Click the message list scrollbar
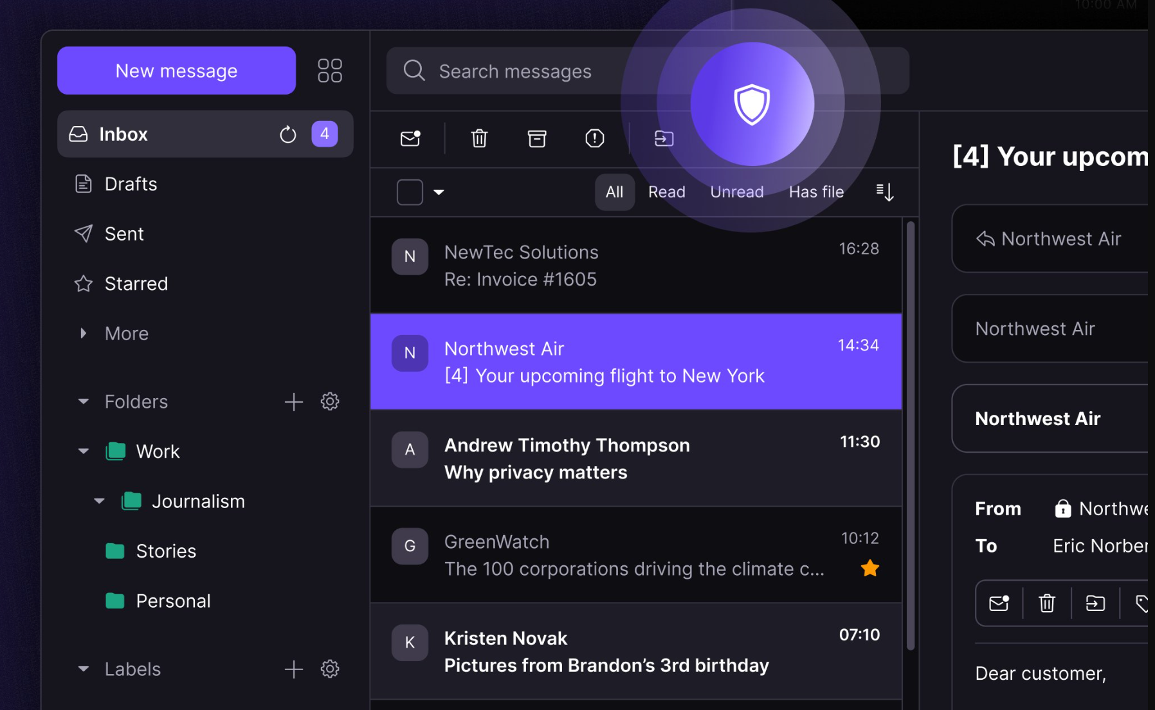This screenshot has height=710, width=1155. [910, 436]
